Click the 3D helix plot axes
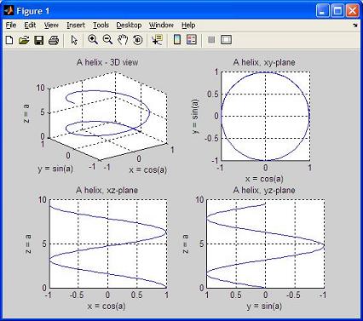This screenshot has height=321, width=363. (108, 117)
